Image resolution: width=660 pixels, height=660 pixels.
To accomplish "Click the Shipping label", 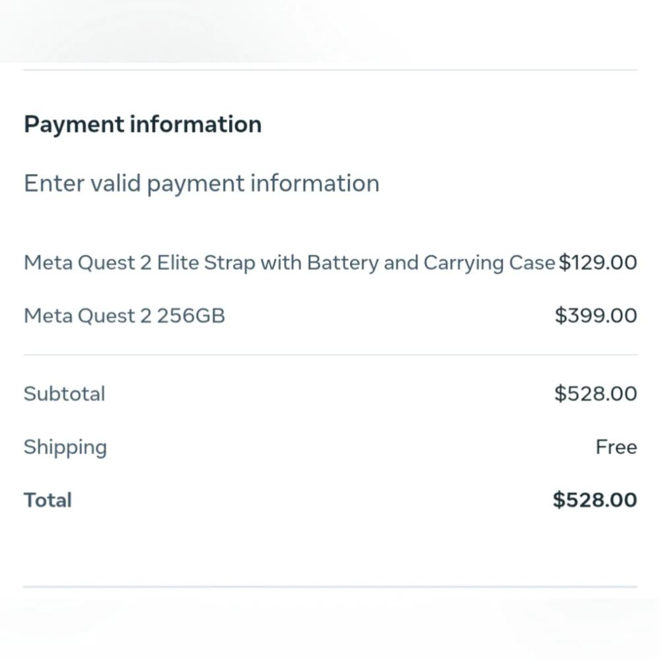I will pyautogui.click(x=65, y=448).
